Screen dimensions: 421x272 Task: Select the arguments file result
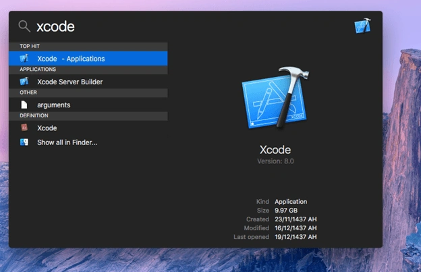pyautogui.click(x=88, y=105)
